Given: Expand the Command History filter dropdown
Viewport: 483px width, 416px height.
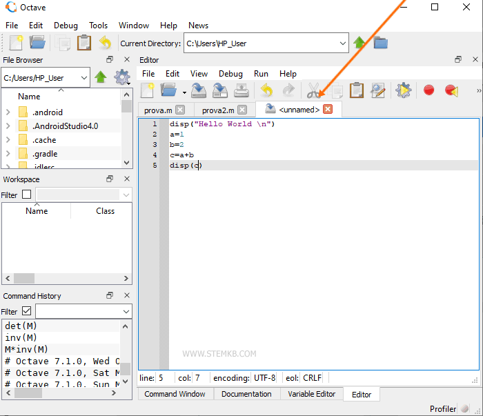Looking at the screenshot, I should click(x=125, y=312).
